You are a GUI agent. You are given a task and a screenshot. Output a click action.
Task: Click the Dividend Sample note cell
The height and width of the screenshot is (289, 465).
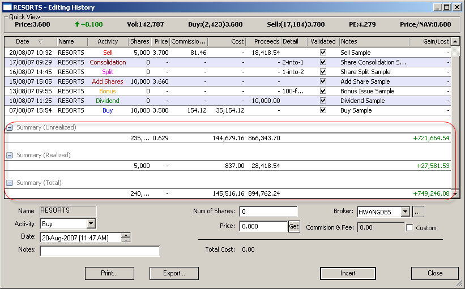(x=362, y=101)
